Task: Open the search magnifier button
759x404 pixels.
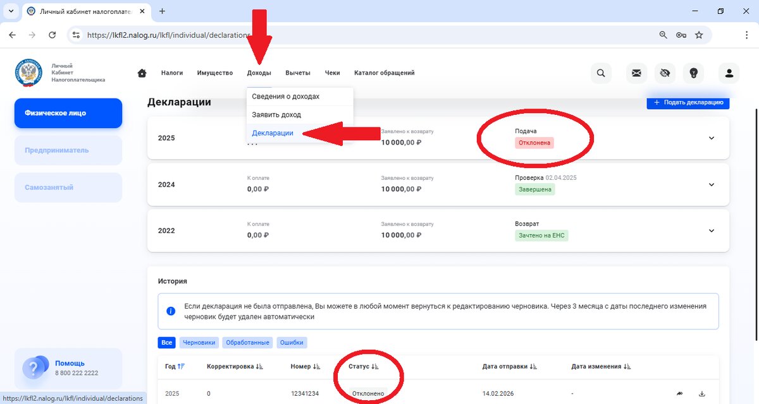Action: pyautogui.click(x=601, y=73)
